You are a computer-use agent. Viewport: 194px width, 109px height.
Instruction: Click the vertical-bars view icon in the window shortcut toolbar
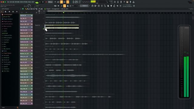click(x=102, y=6)
